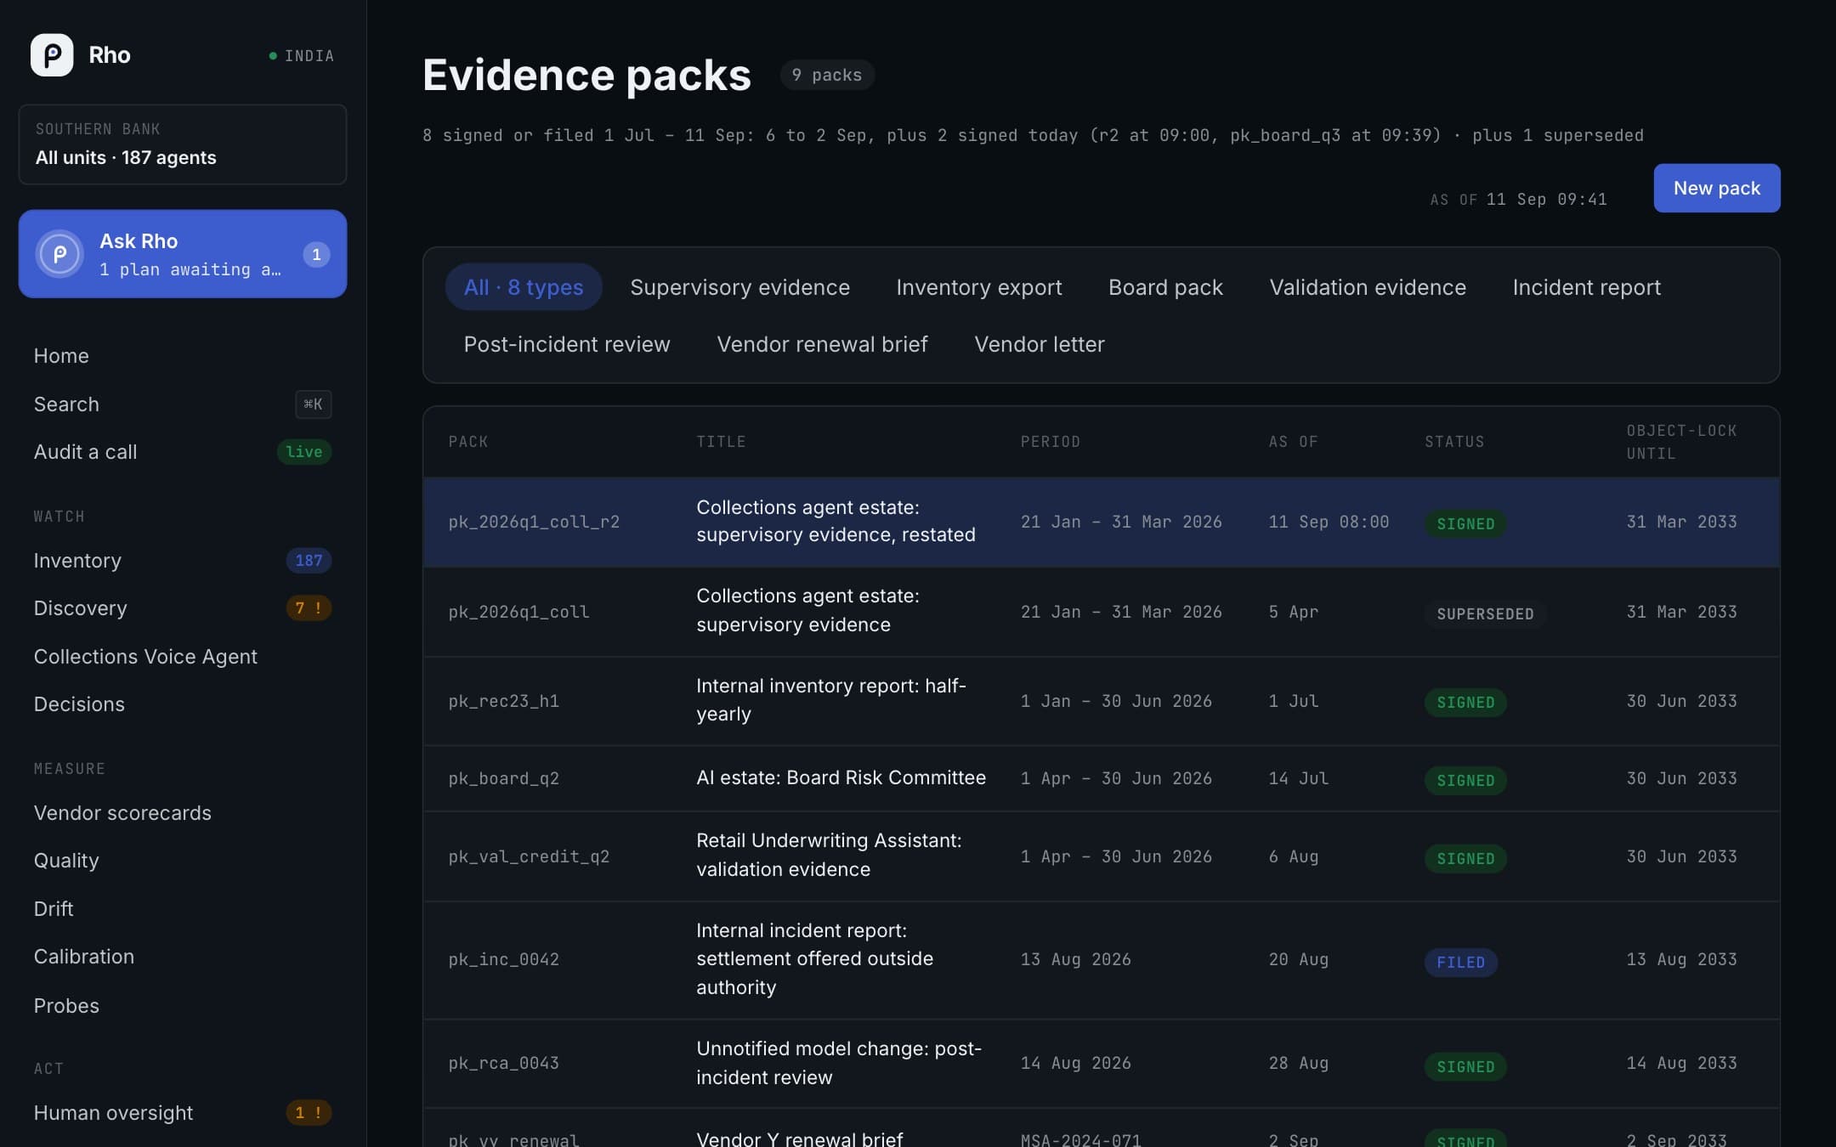1836x1147 pixels.
Task: Filter by Vendor renewal brief
Action: coord(822,344)
